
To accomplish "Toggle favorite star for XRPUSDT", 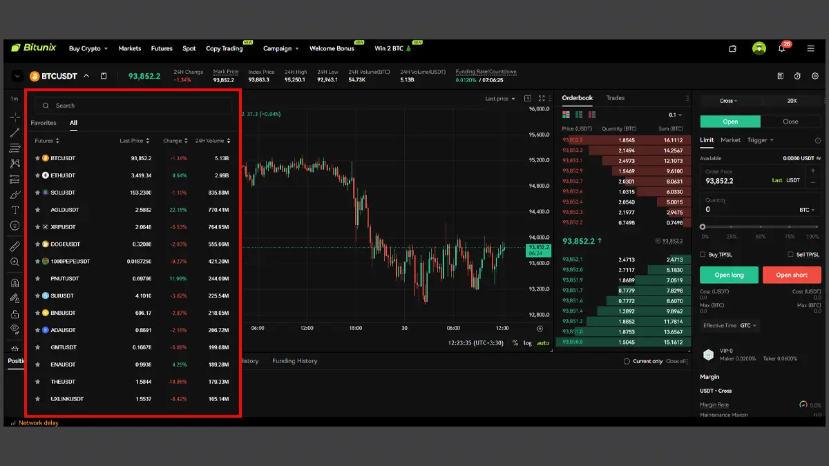I will tap(37, 227).
